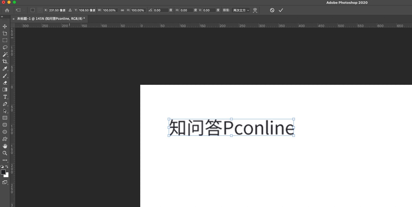Select the Path Selection tool
The image size is (412, 207).
pos(5,111)
